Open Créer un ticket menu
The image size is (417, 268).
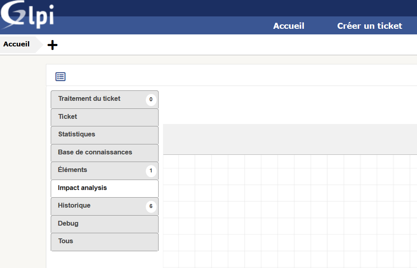(x=369, y=26)
